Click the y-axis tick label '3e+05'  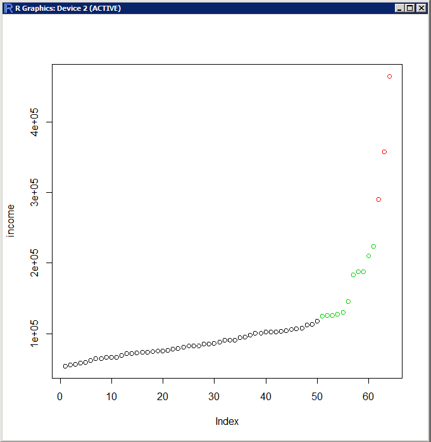coord(34,192)
